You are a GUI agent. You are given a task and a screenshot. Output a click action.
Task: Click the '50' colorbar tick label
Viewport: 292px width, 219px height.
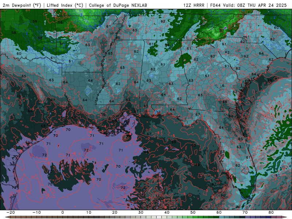point(193,212)
